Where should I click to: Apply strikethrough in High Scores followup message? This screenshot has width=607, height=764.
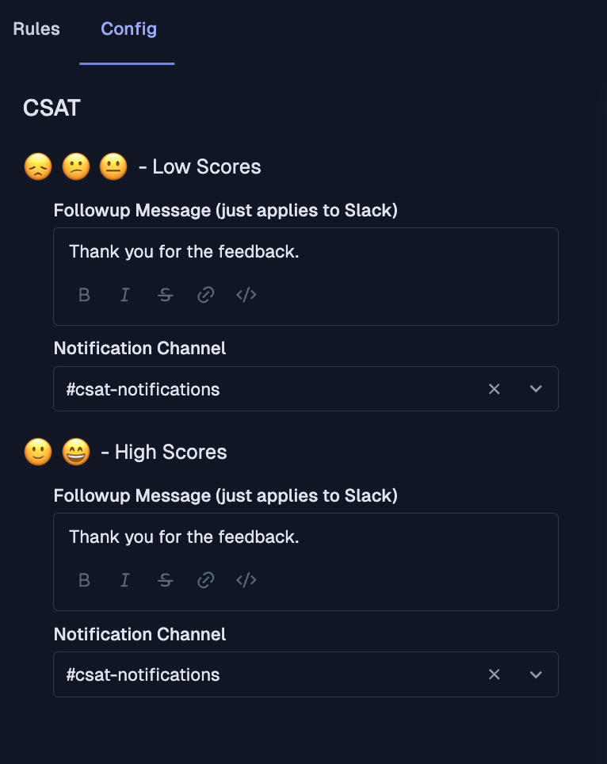165,580
